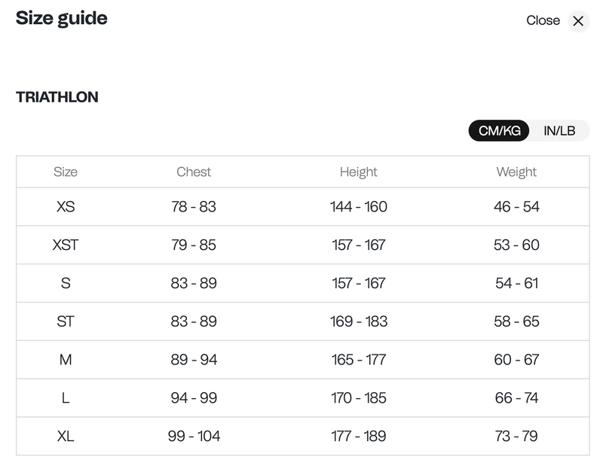Click the XST size row label
Viewport: 603px width, 472px height.
[x=66, y=245]
